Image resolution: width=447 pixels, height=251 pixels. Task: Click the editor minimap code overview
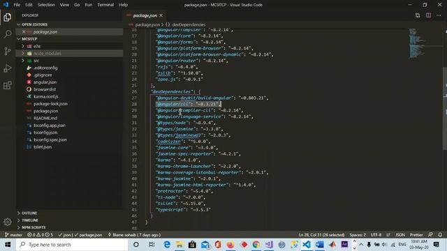[417, 43]
